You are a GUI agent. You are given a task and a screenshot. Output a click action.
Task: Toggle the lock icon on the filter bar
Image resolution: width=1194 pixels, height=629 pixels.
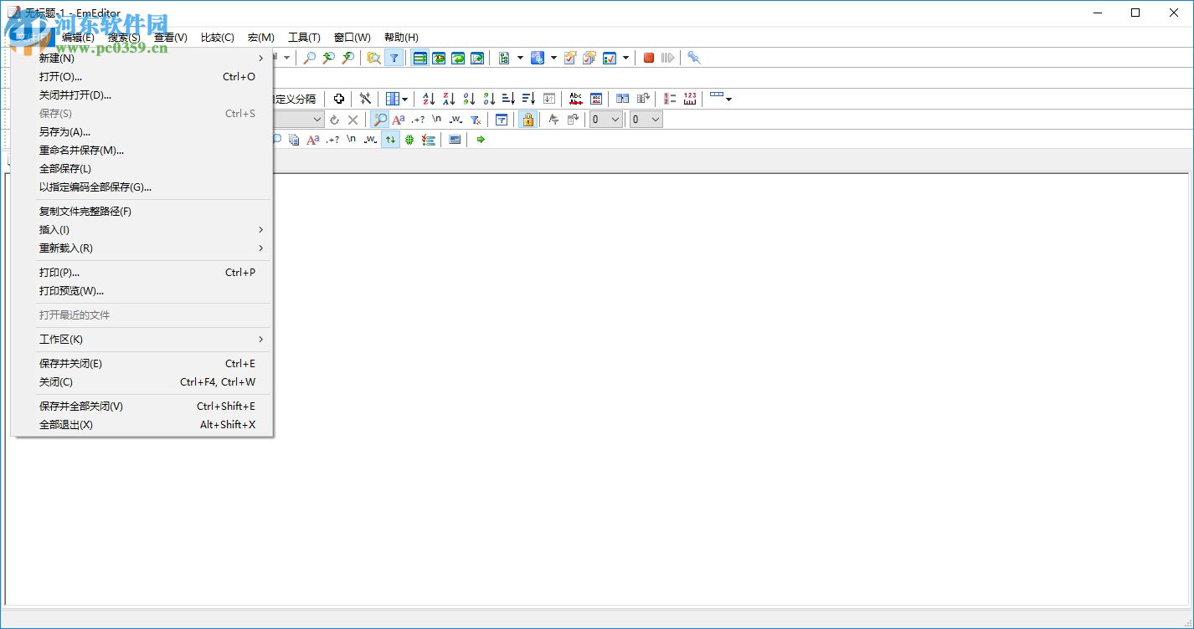(528, 120)
